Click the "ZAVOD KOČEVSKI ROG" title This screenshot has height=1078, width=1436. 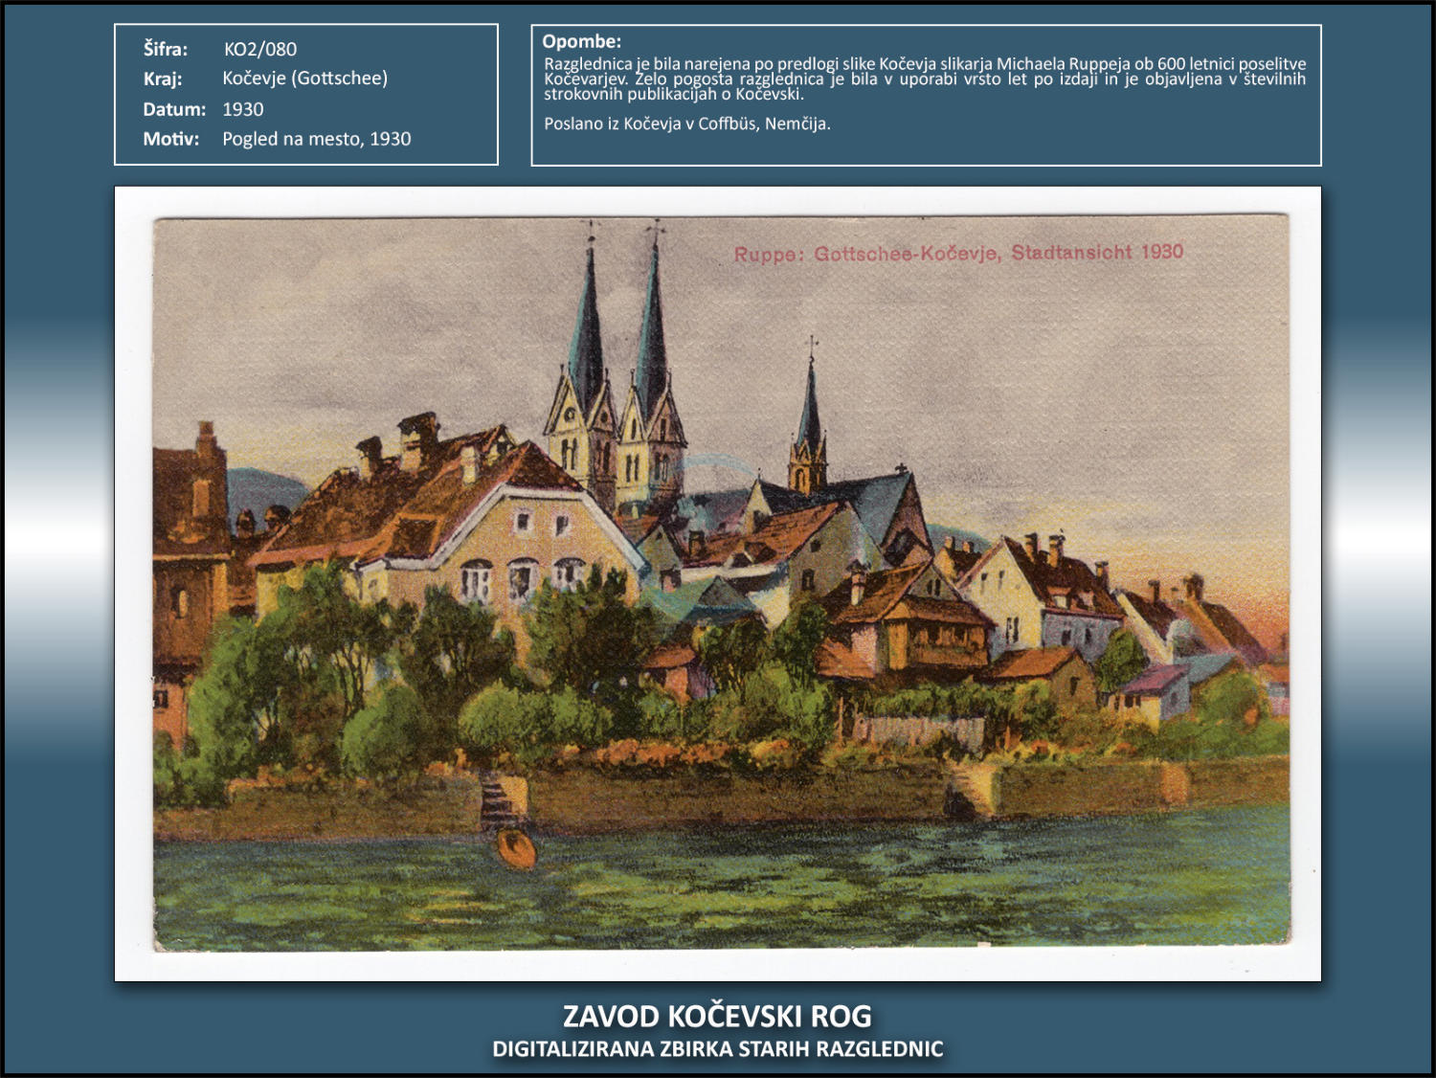717,1016
